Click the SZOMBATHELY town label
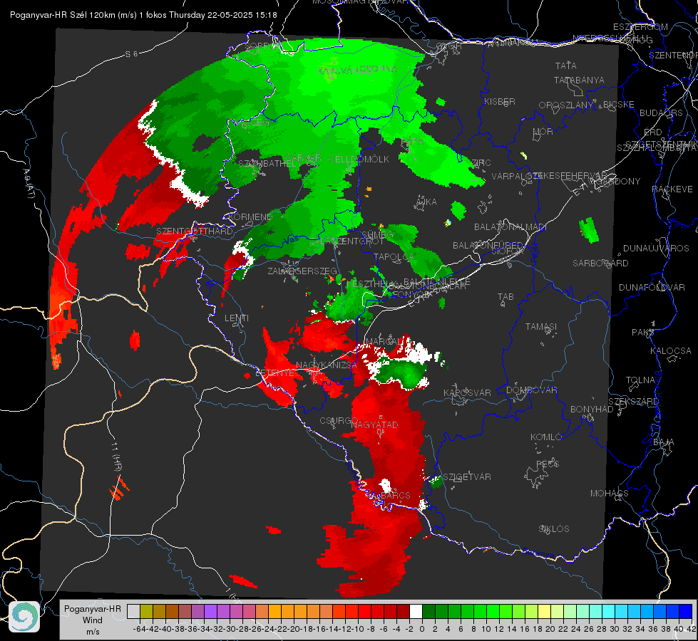Image resolution: width=698 pixels, height=641 pixels. point(267,164)
